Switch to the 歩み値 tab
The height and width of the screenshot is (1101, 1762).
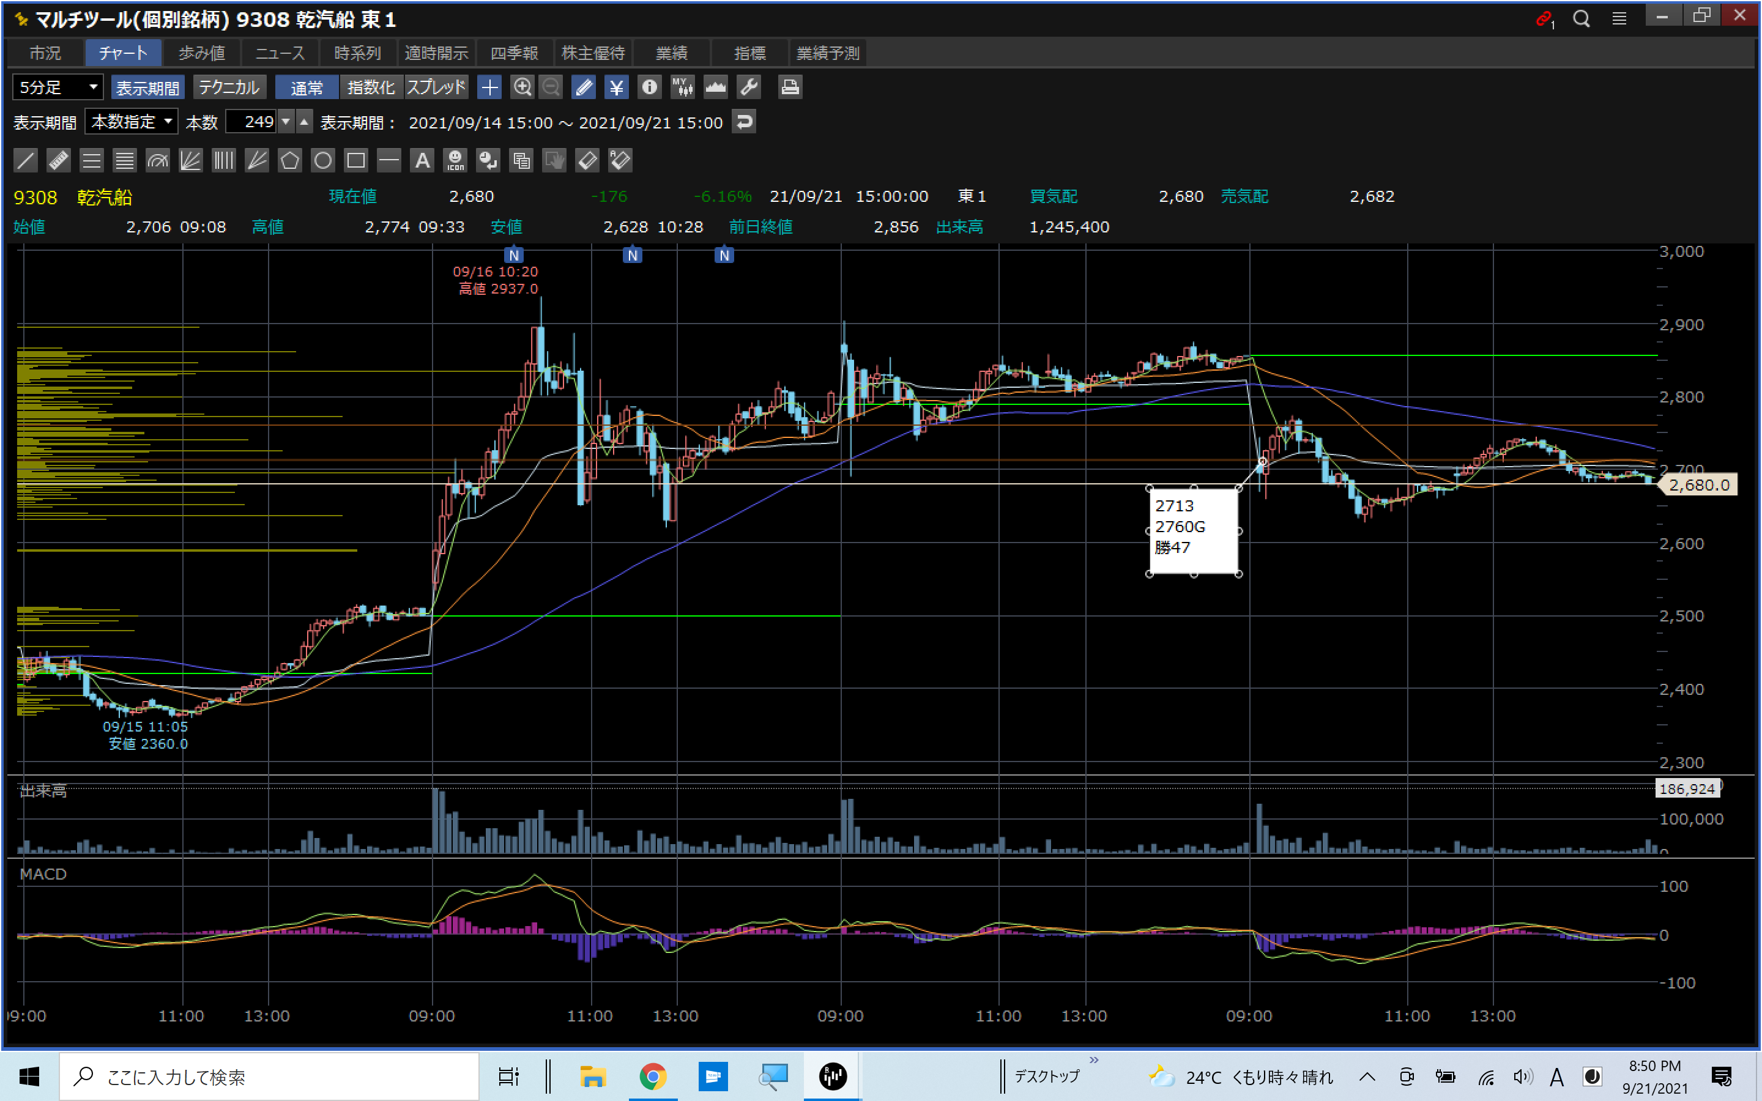click(202, 53)
